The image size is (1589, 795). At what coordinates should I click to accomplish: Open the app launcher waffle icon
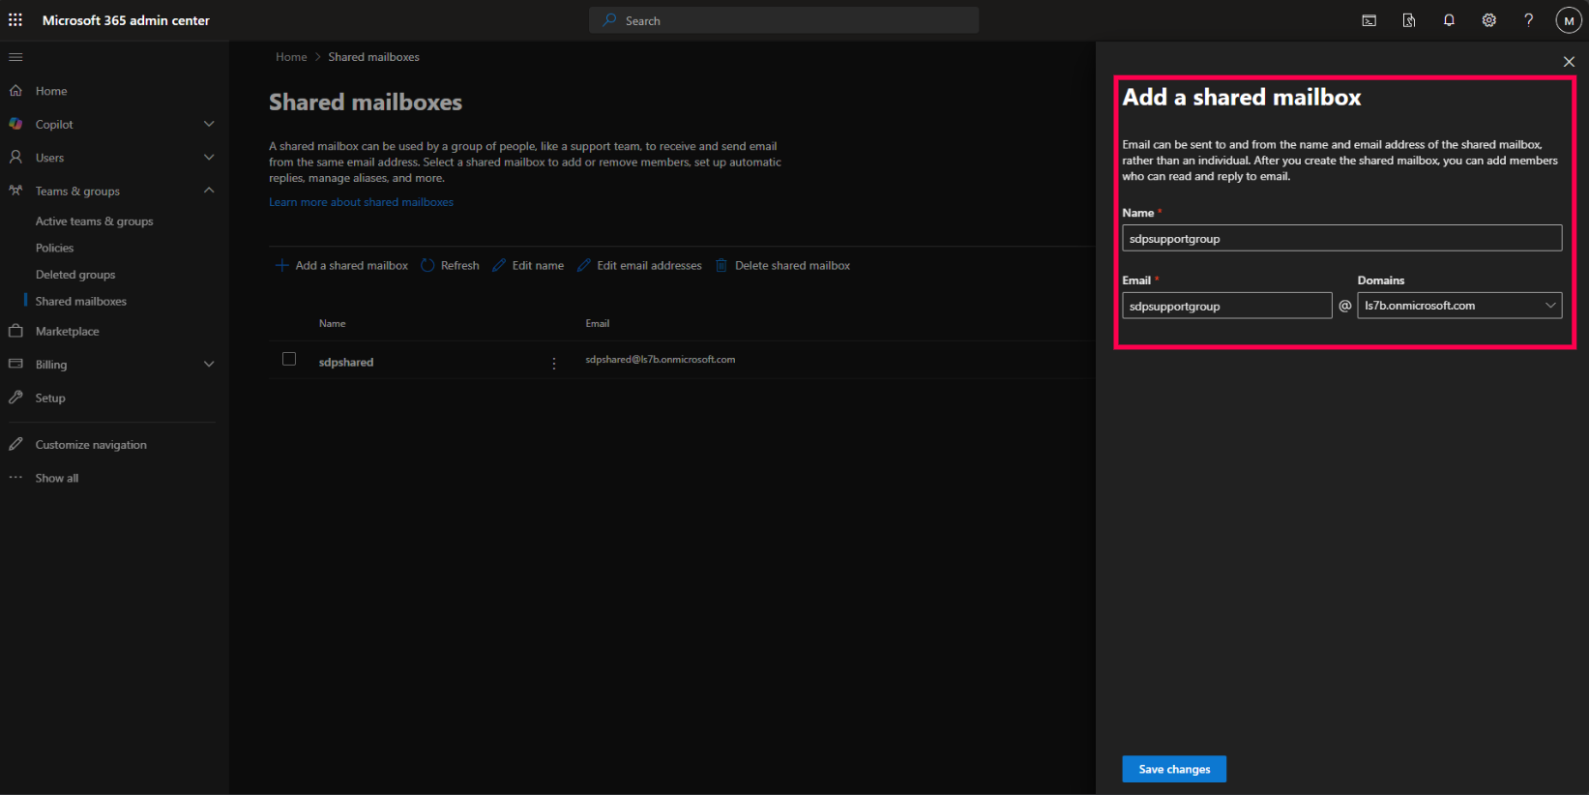pyautogui.click(x=15, y=20)
